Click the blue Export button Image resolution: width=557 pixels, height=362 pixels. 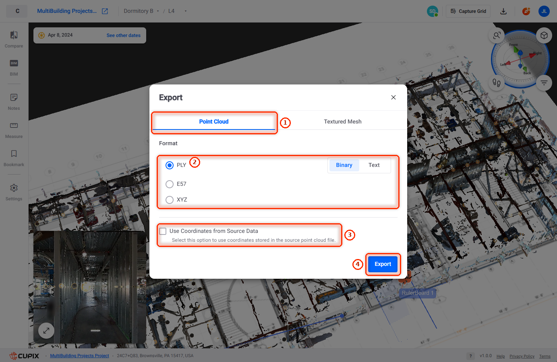[x=383, y=264]
